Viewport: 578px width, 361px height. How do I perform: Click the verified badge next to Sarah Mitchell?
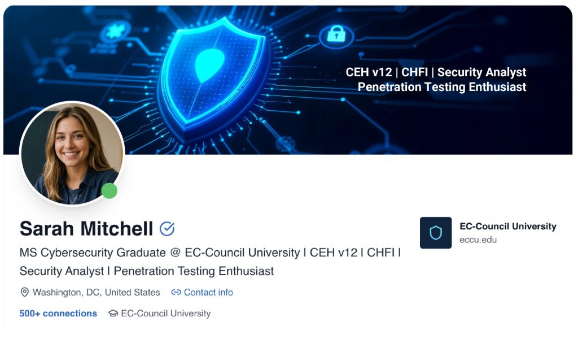pos(167,229)
